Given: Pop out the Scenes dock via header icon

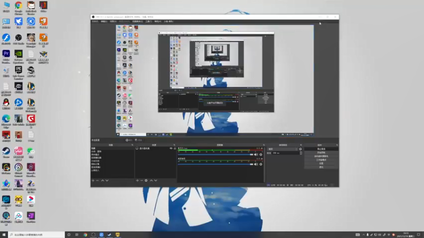Looking at the screenshot, I should click(132, 145).
